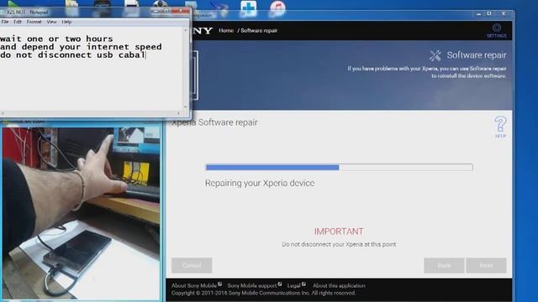The width and height of the screenshot is (538, 302).
Task: Click the Software repair breadcrumb
Action: (259, 30)
